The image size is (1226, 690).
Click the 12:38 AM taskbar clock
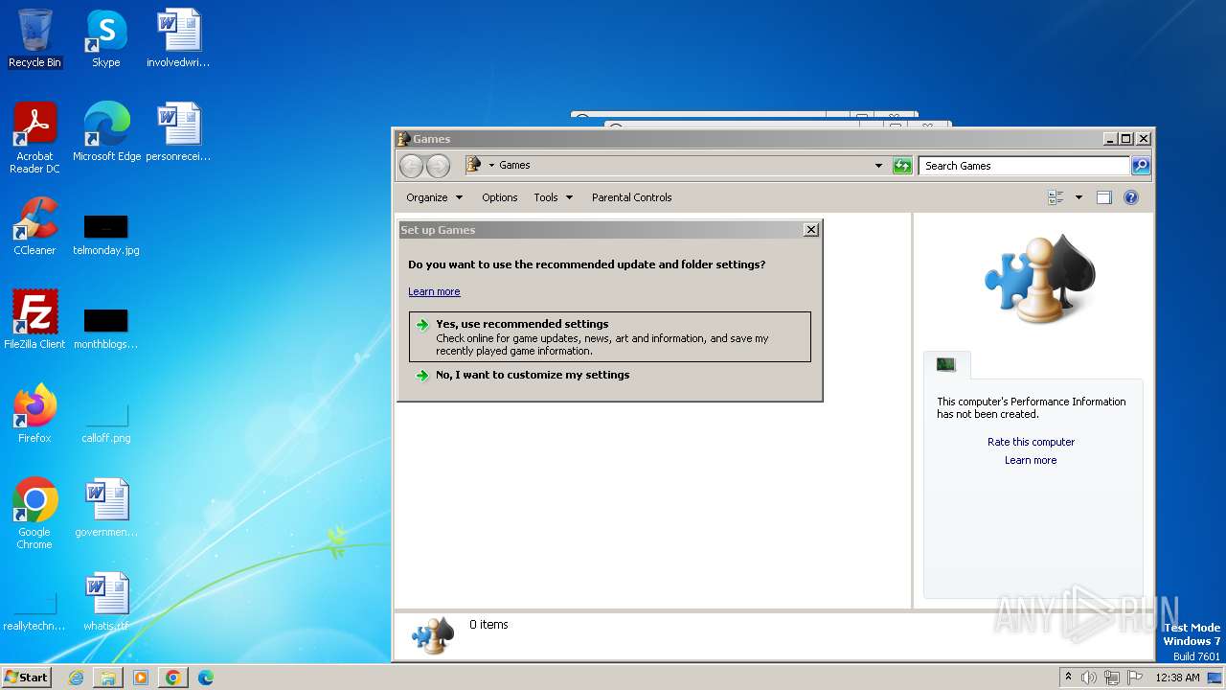pos(1177,678)
